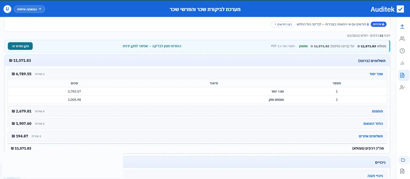
Task: Select the 'תוספת ותק' row amount 3,005.98
Action: click(x=74, y=100)
